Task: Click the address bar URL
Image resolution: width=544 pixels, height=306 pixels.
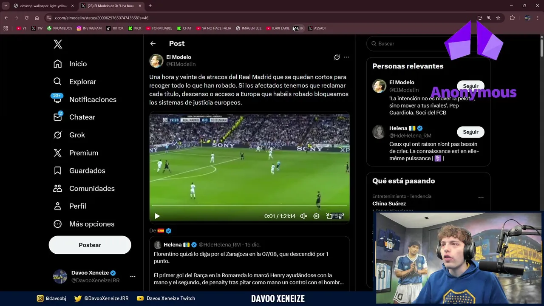Action: [101, 18]
